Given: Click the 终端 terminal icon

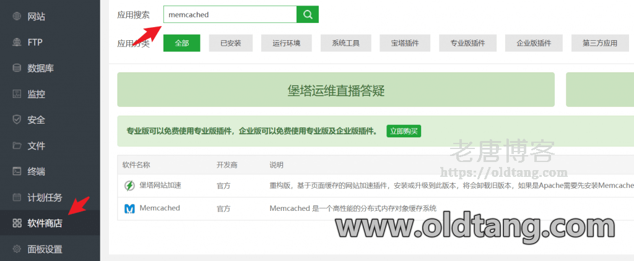Looking at the screenshot, I should pos(17,171).
